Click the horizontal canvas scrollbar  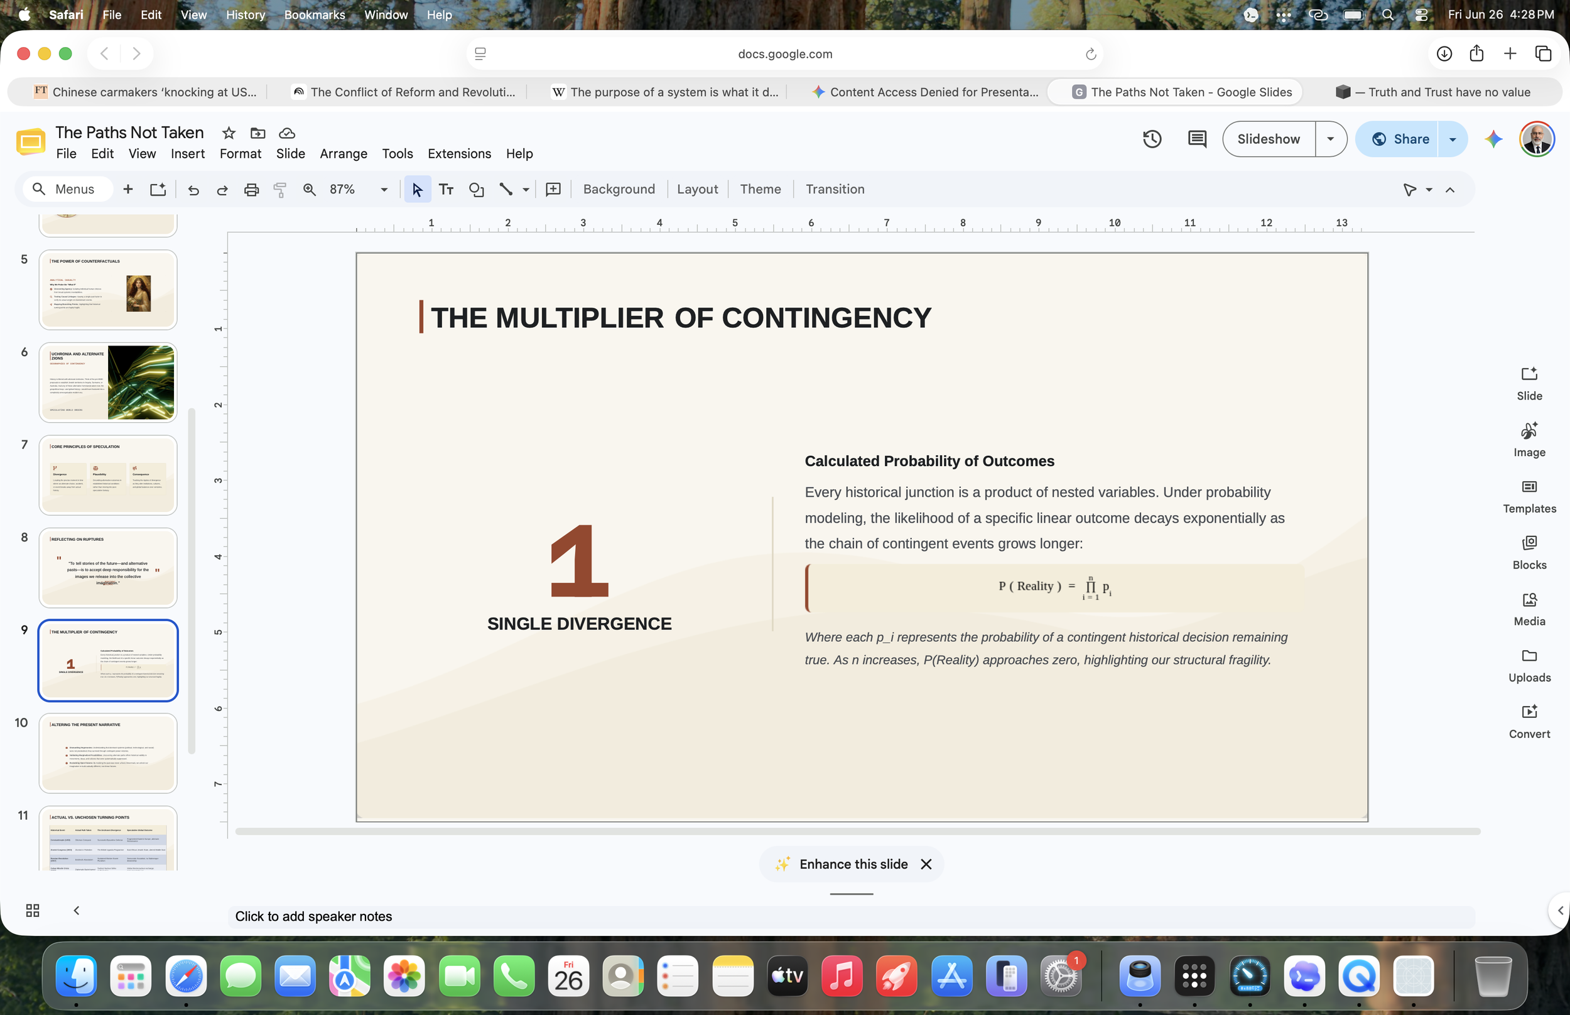pyautogui.click(x=857, y=831)
